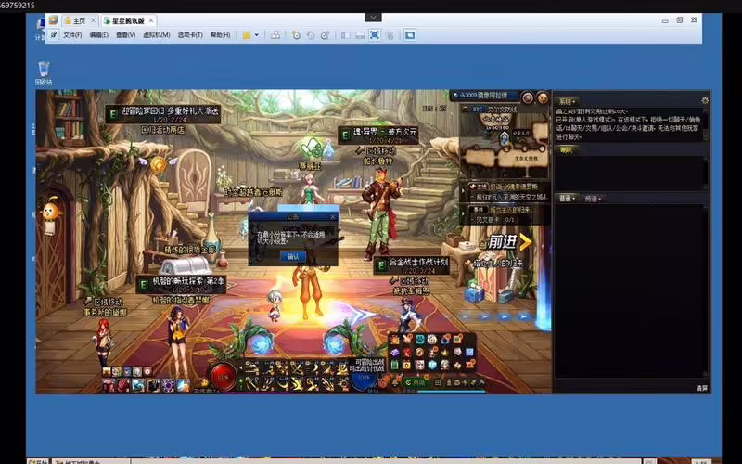Click the blue MP orb

click(363, 380)
